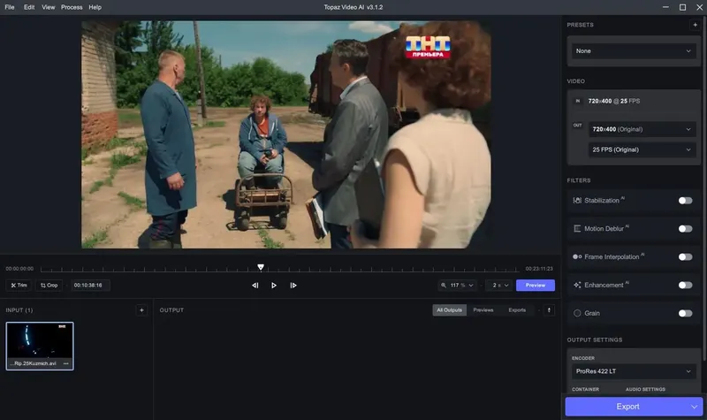Minimize the Topaz Video AI window
This screenshot has height=420, width=707.
(665, 7)
